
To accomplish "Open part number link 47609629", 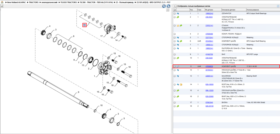I will [x=209, y=66].
